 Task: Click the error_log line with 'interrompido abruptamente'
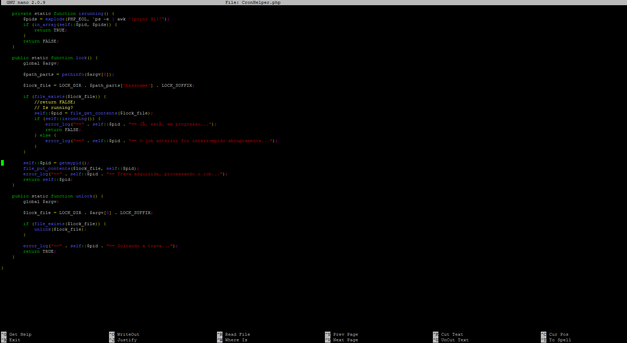(x=162, y=141)
